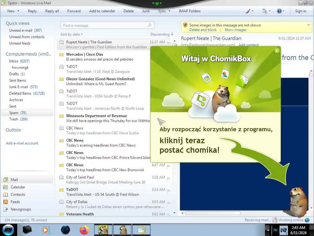The height and width of the screenshot is (236, 314).
Task: Collapse the images warning bar chevron
Action: 308,25
